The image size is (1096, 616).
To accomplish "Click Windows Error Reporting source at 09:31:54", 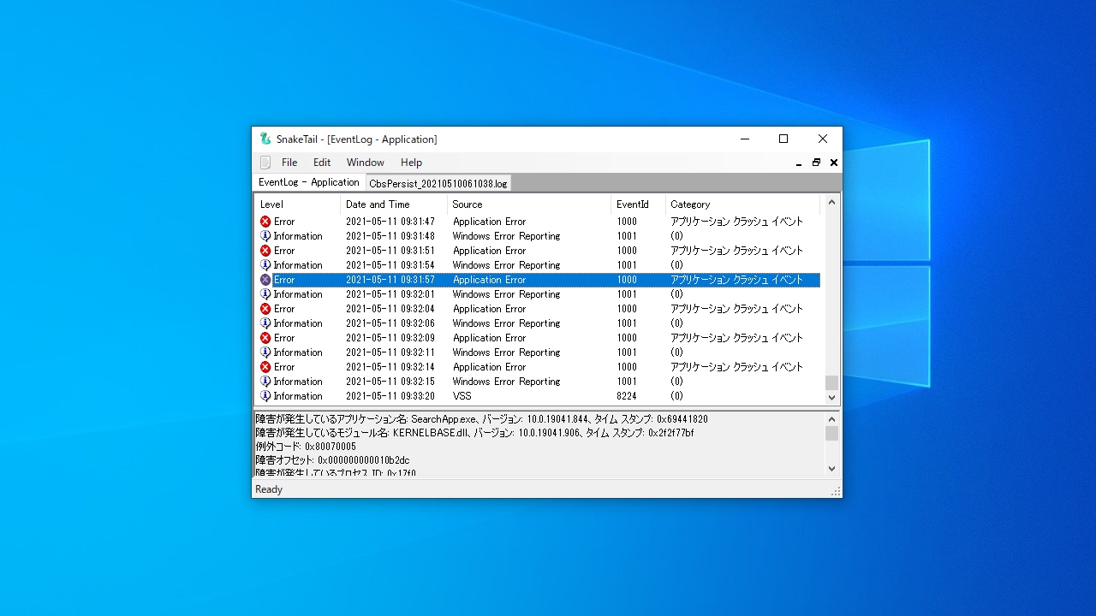I will [507, 265].
